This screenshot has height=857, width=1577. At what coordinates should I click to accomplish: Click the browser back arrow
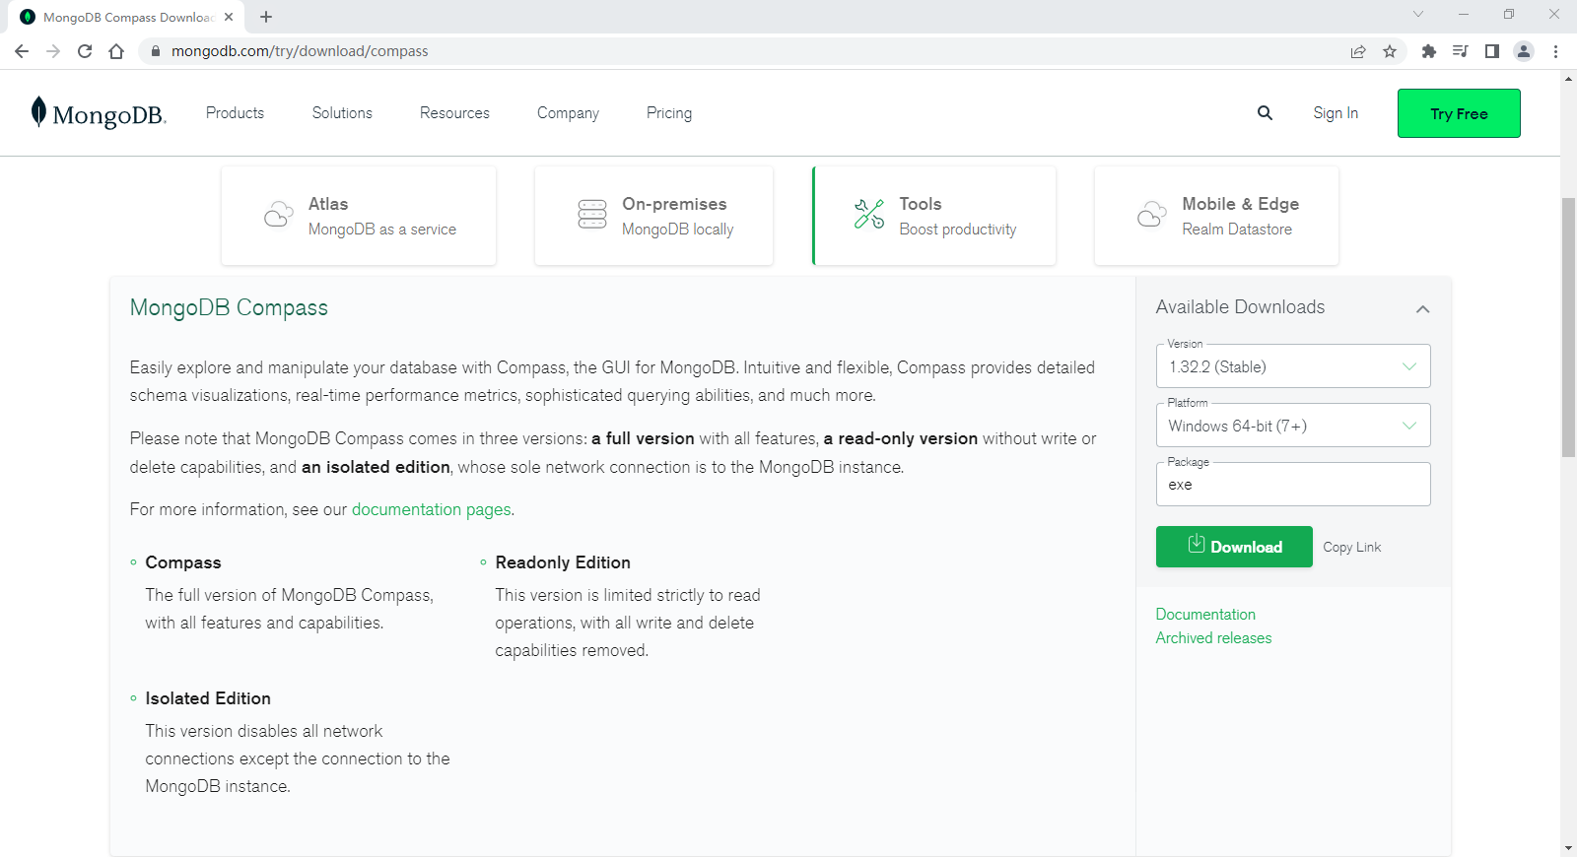tap(22, 51)
